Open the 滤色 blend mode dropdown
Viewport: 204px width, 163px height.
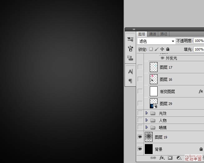[156, 41]
